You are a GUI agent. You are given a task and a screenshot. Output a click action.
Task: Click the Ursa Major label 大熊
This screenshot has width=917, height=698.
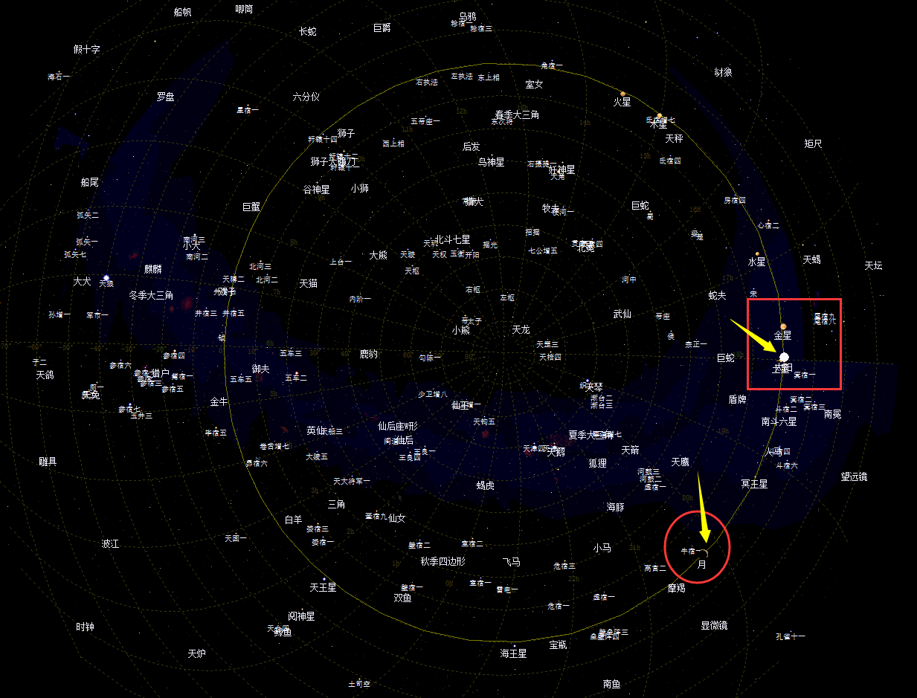(378, 255)
